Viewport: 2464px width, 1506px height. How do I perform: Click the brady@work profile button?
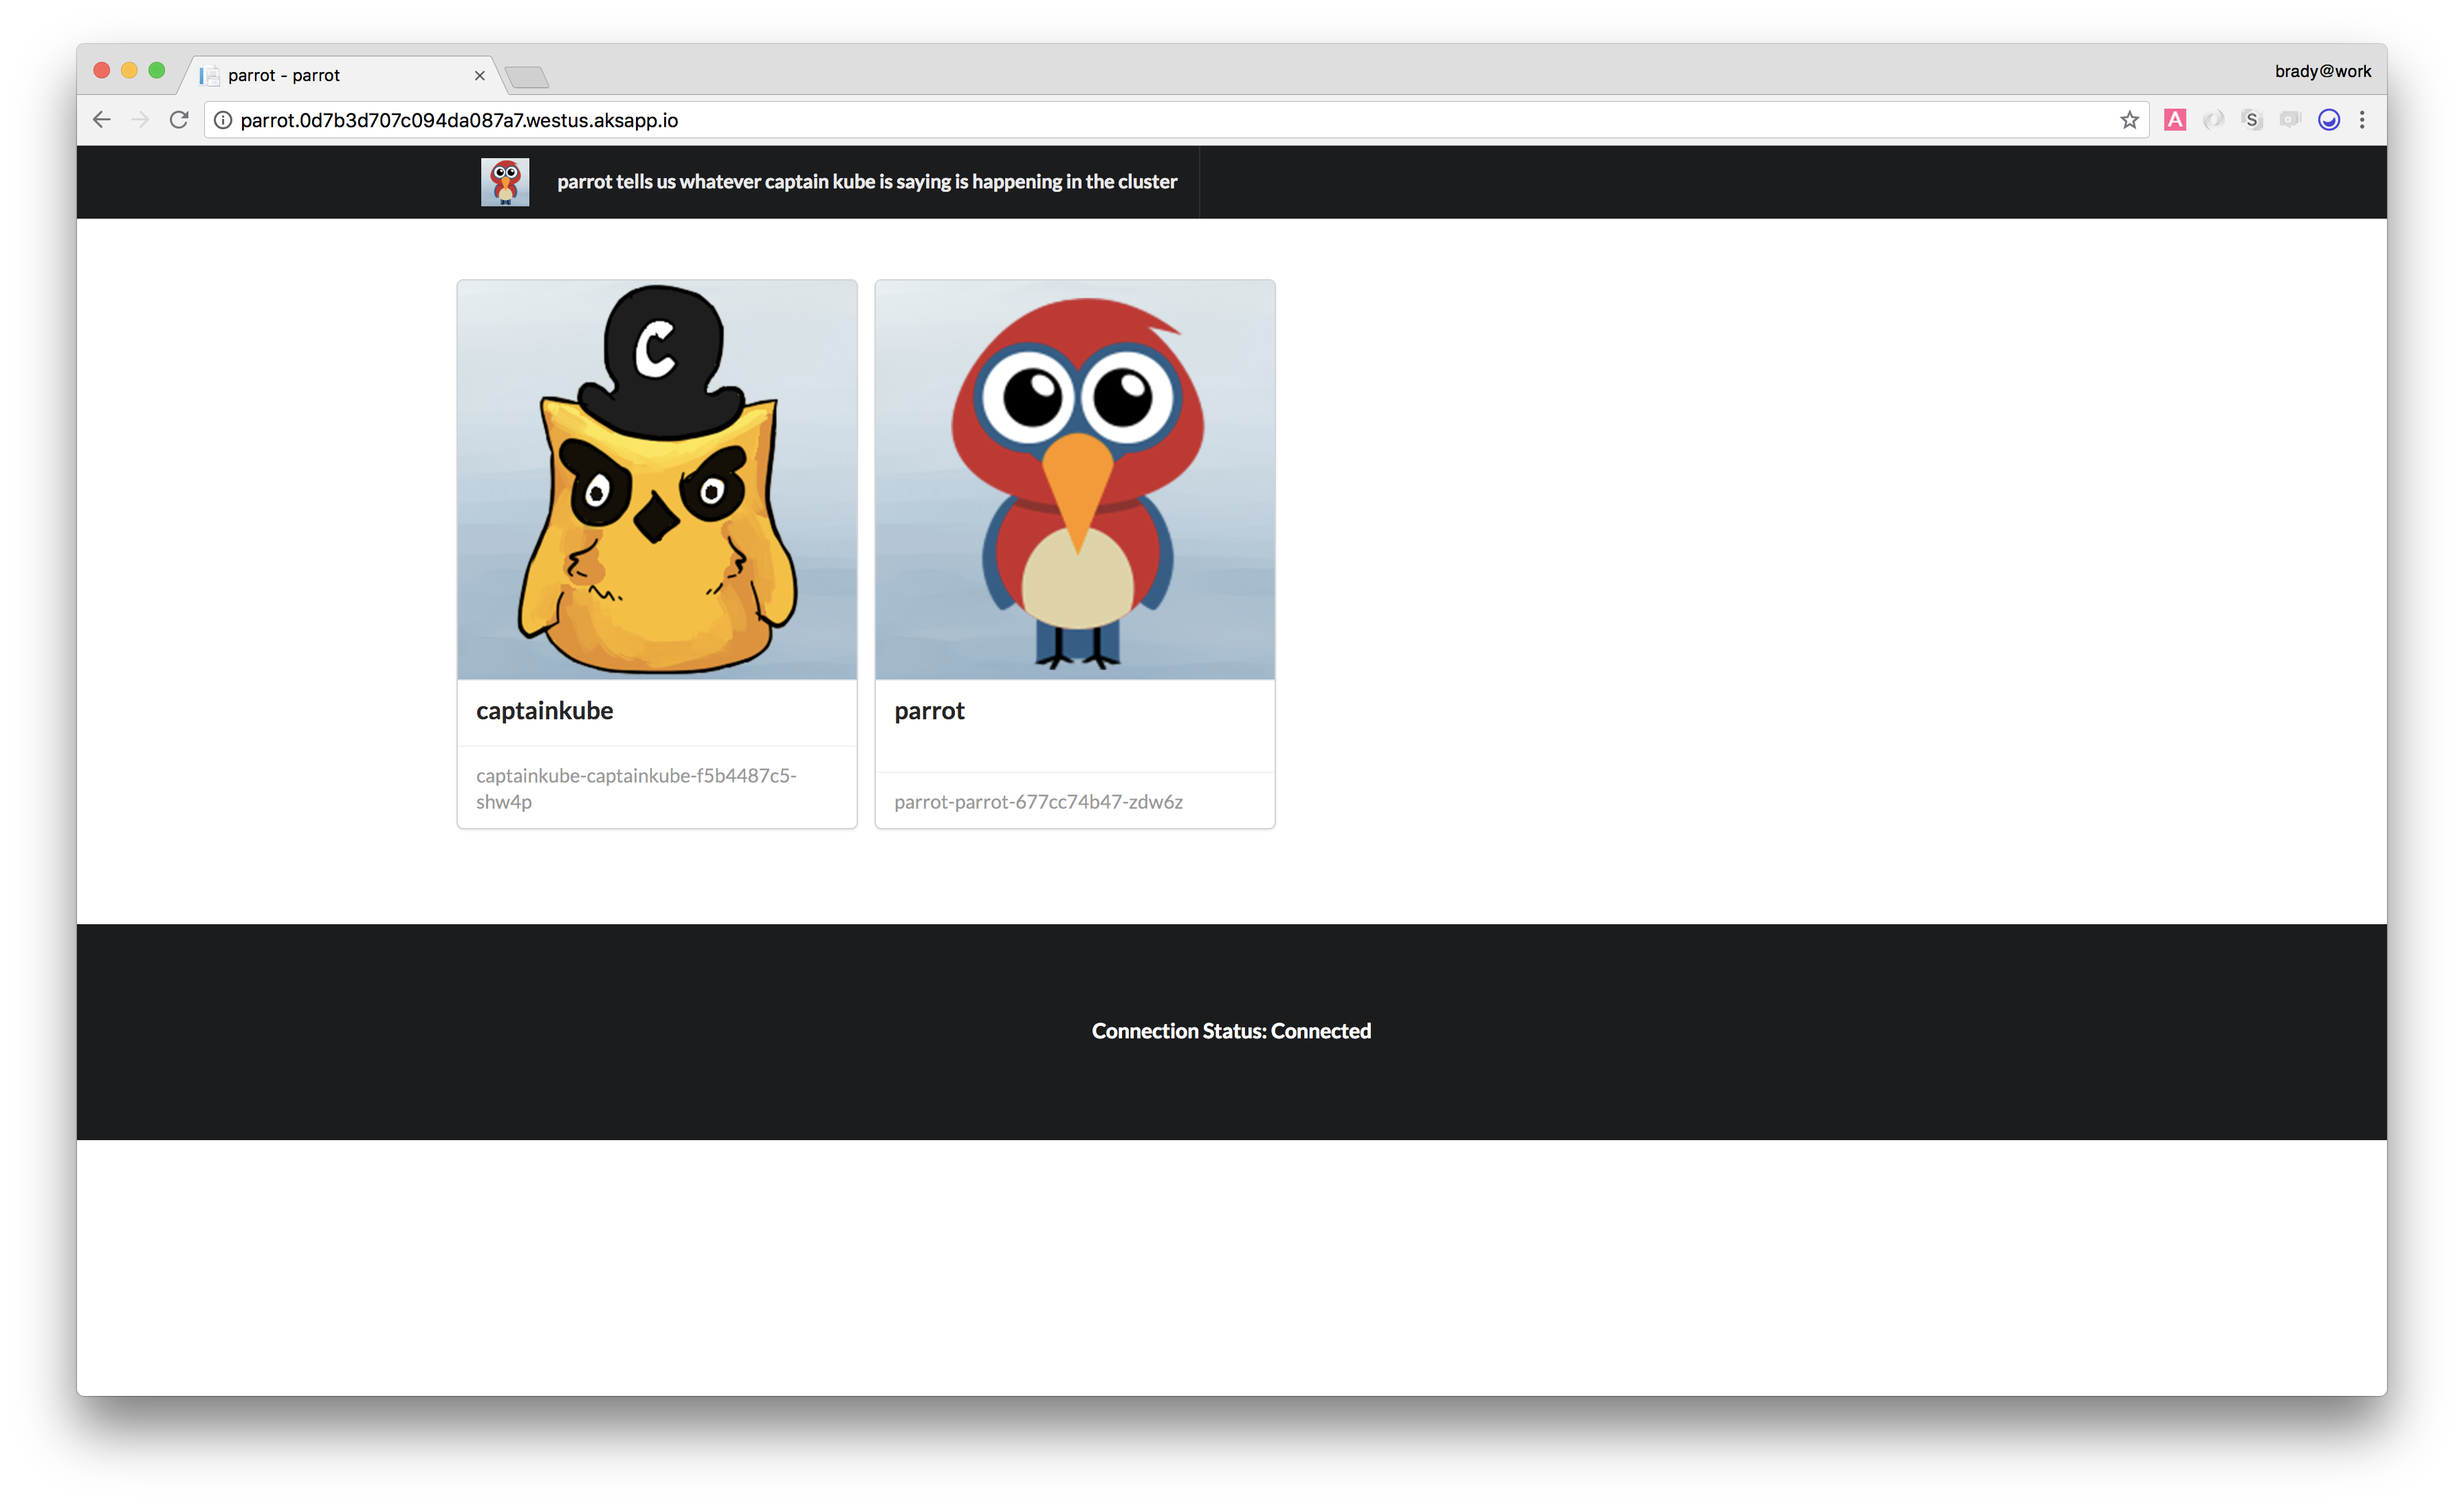click(2322, 71)
